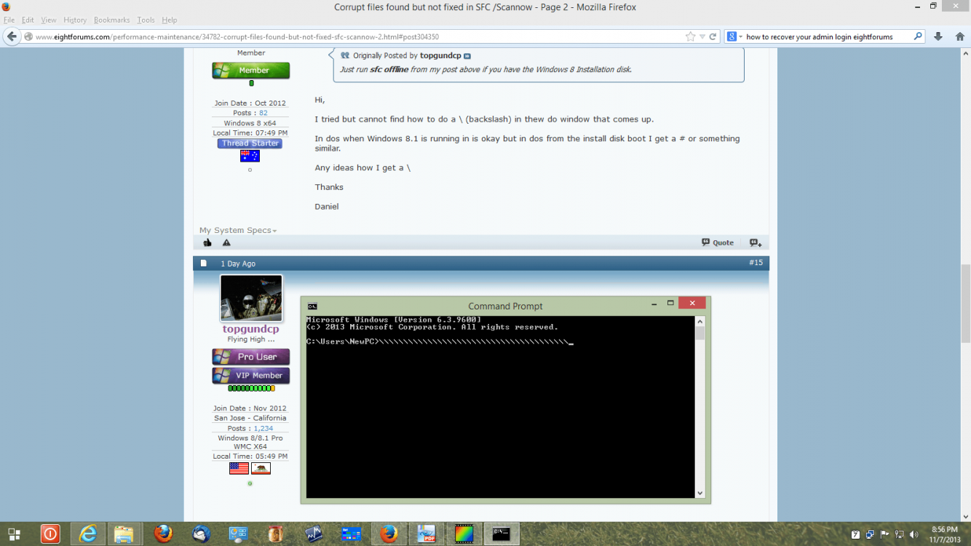Open the View menu
Screen dimensions: 971x546
pyautogui.click(x=49, y=20)
